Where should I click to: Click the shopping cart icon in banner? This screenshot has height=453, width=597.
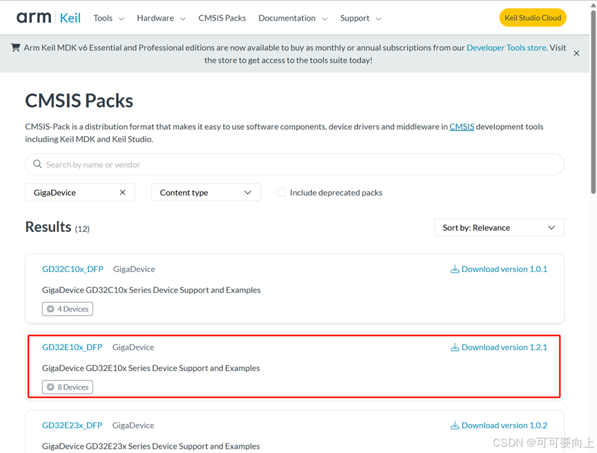[16, 47]
